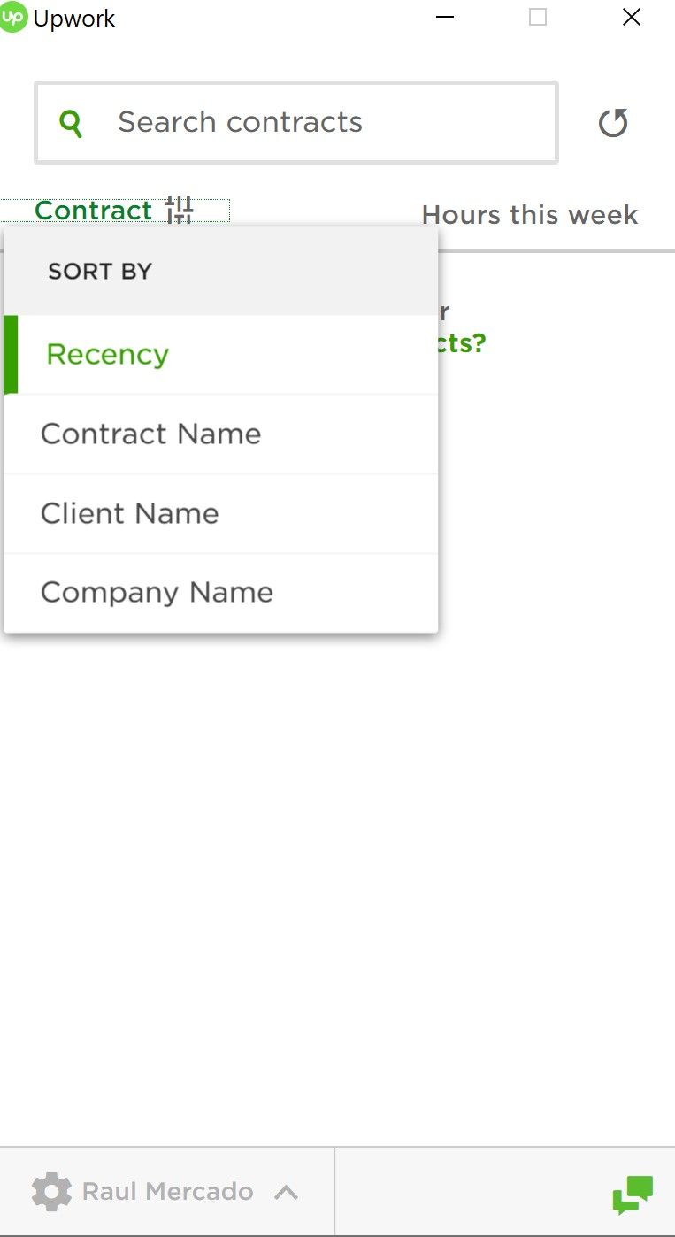Screen dimensions: 675x1237
Task: Open the SORT BY dropdown header
Action: [100, 271]
